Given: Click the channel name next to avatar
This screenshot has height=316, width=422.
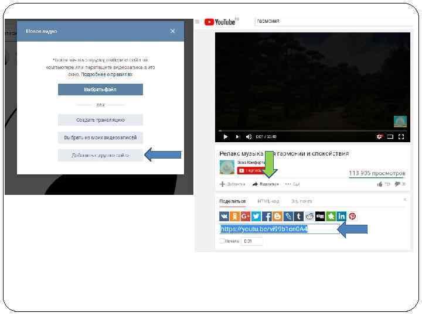Looking at the screenshot, I should [250, 162].
